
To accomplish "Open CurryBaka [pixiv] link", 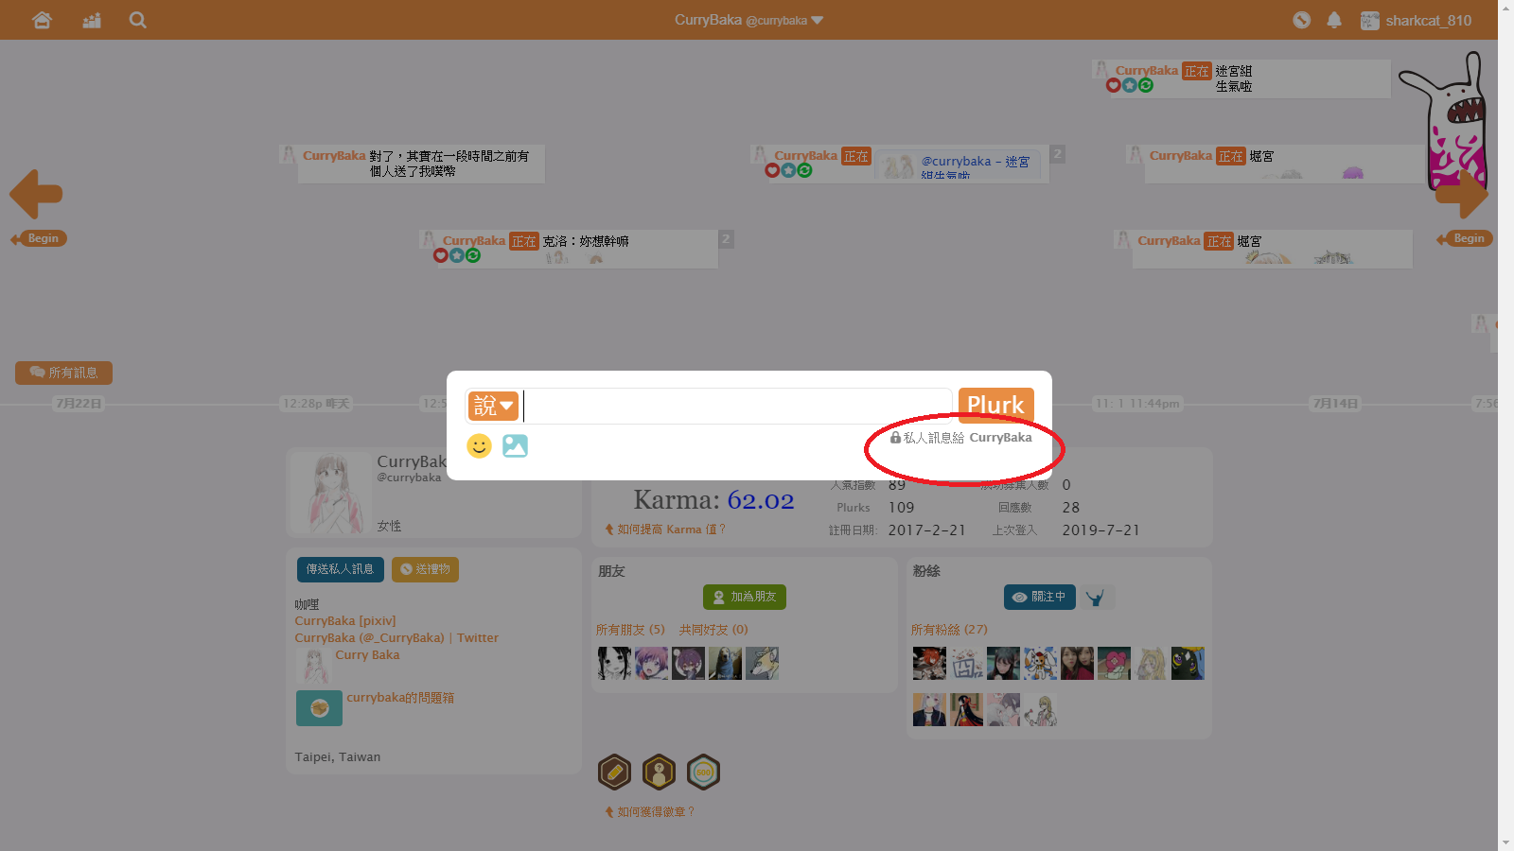I will 345,621.
